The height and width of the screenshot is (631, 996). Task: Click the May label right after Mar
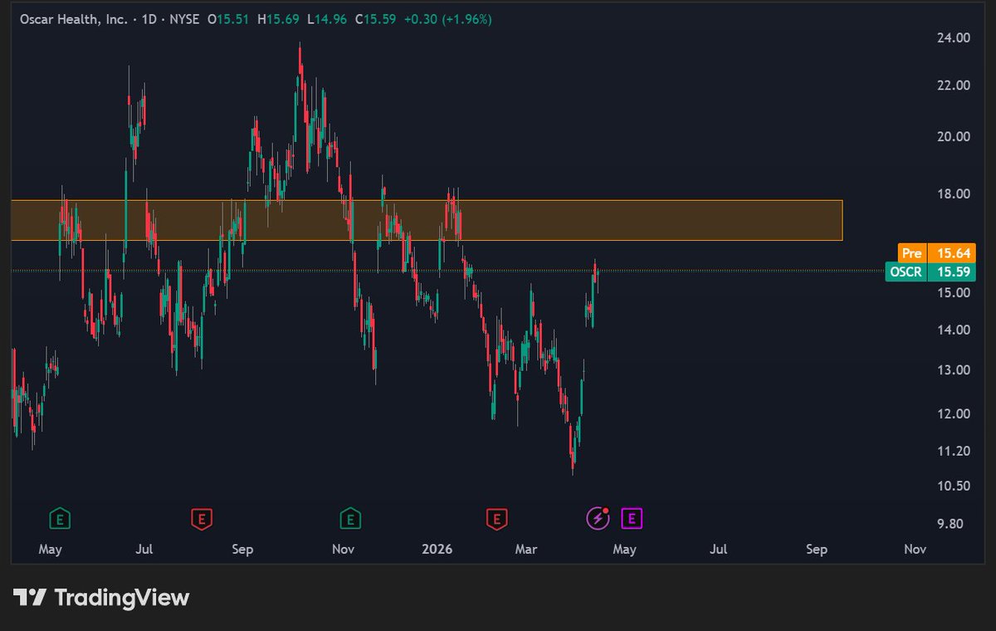pos(625,549)
